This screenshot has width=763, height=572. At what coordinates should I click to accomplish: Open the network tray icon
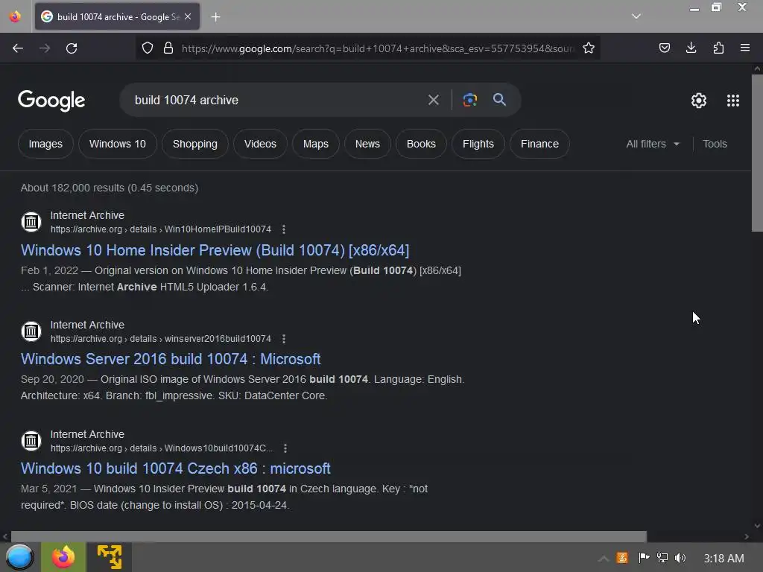(x=662, y=558)
